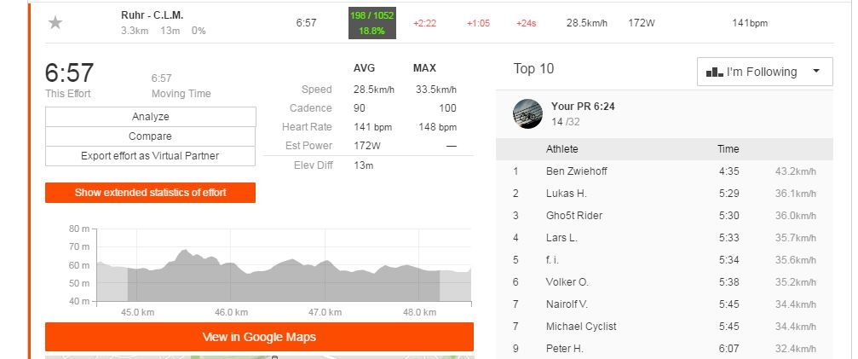This screenshot has height=359, width=858.
Task: Open Ben Zwiehoff's athlete profile
Action: 576,171
